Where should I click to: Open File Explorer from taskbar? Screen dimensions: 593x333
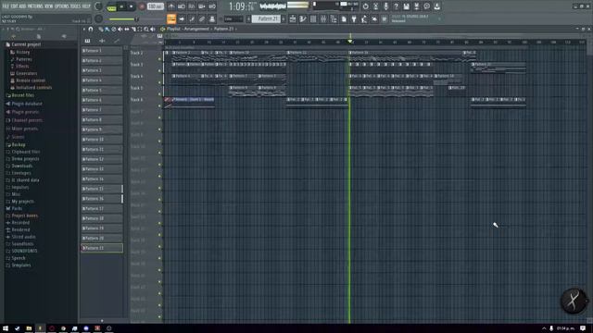pos(29,328)
